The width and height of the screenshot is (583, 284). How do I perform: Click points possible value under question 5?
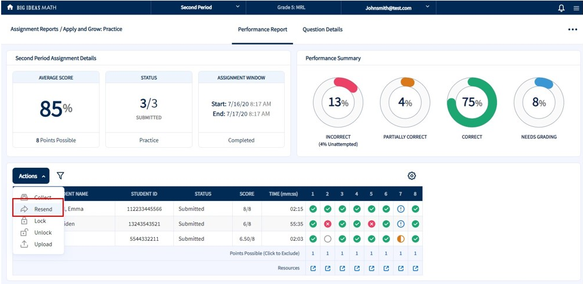click(x=371, y=254)
